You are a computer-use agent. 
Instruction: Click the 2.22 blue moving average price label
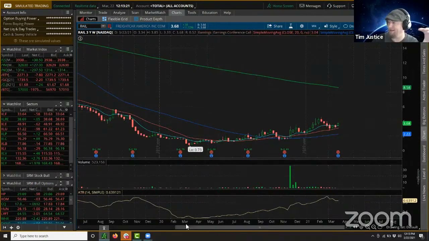(407, 134)
